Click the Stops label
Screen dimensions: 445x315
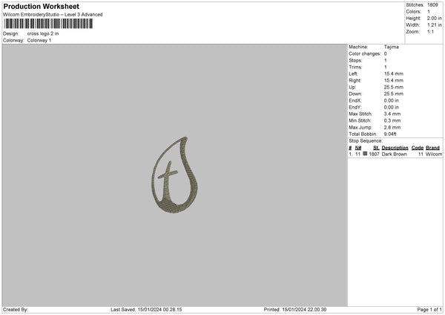click(355, 60)
